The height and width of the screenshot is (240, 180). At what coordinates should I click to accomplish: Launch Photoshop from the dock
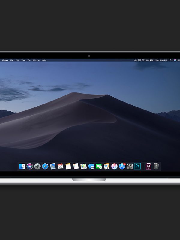click(138, 166)
